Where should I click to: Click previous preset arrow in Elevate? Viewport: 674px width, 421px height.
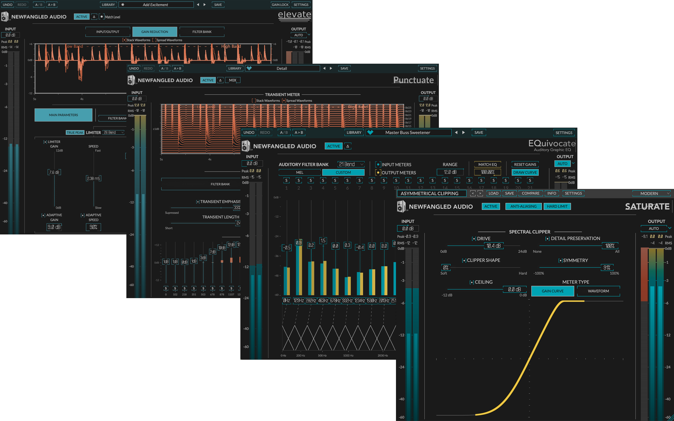pyautogui.click(x=198, y=5)
